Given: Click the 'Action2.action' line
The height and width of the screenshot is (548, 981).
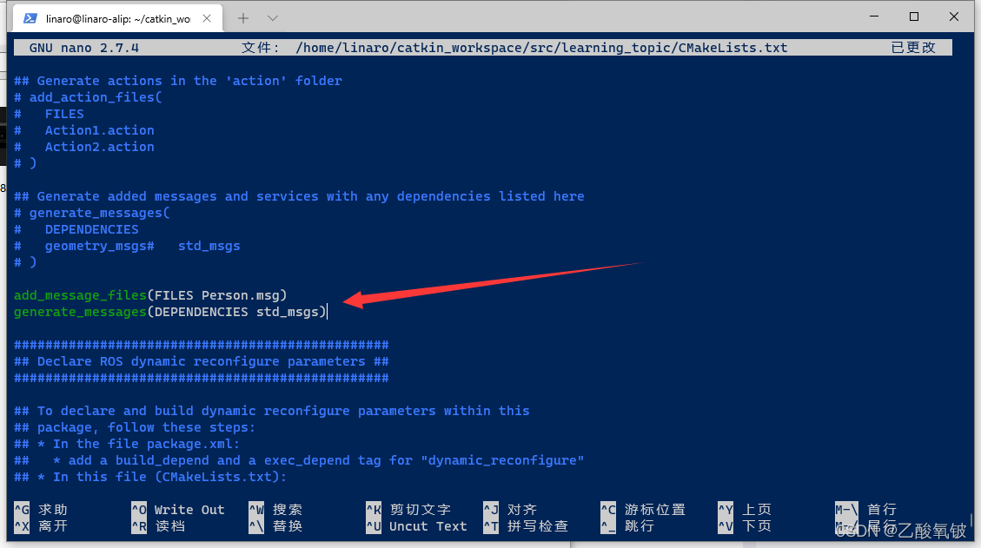Looking at the screenshot, I should point(83,147).
